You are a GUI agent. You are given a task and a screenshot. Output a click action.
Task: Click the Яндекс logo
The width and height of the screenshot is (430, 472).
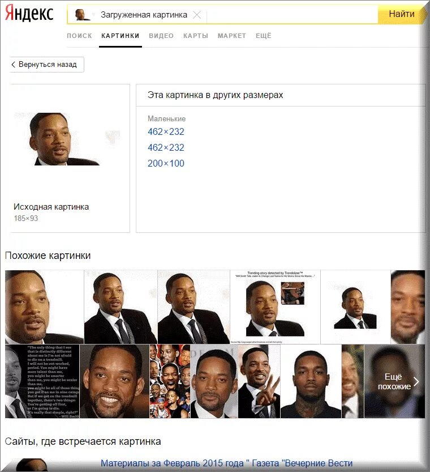pos(29,13)
